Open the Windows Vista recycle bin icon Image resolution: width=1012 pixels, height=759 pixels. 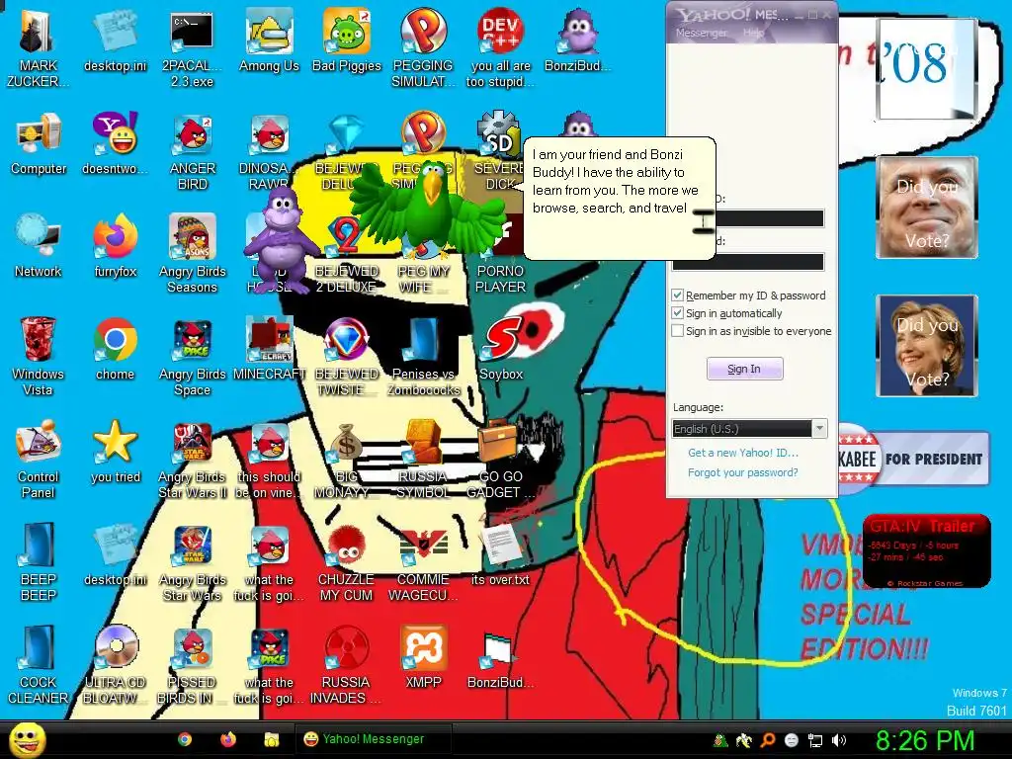coord(38,356)
